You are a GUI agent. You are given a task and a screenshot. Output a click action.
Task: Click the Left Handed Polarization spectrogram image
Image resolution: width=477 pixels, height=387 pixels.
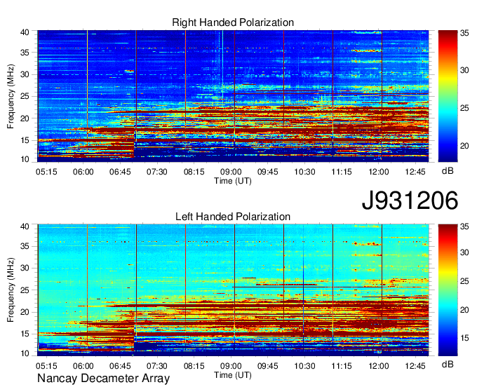tap(233, 290)
